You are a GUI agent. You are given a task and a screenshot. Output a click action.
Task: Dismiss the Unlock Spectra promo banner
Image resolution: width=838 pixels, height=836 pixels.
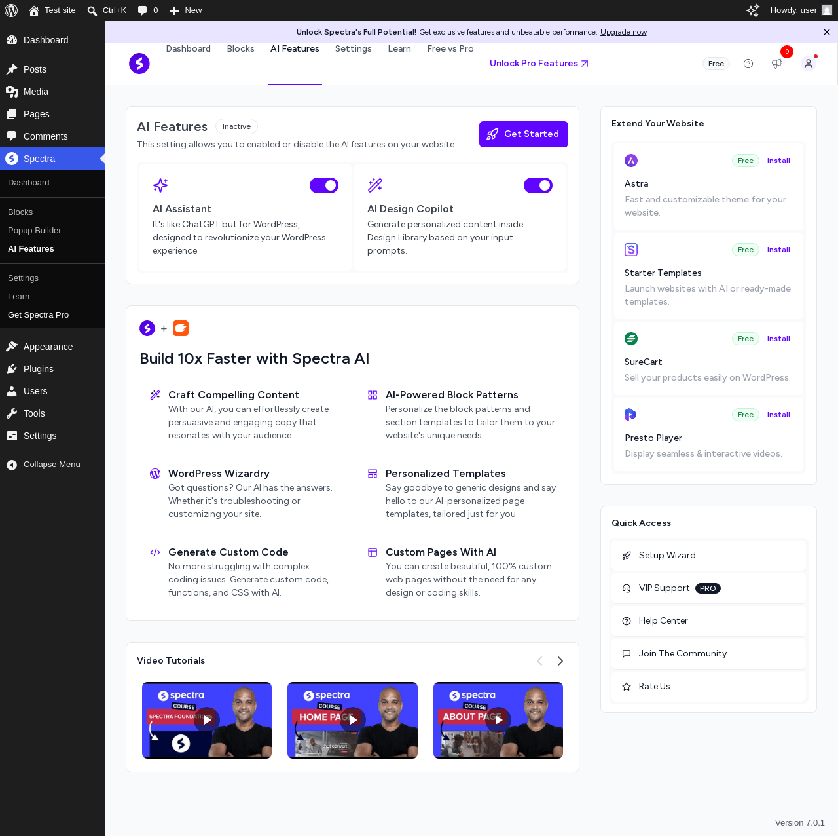827,32
